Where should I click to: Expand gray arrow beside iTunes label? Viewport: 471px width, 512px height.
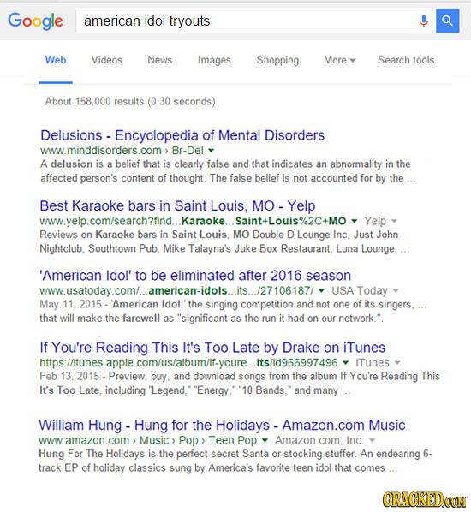(397, 362)
